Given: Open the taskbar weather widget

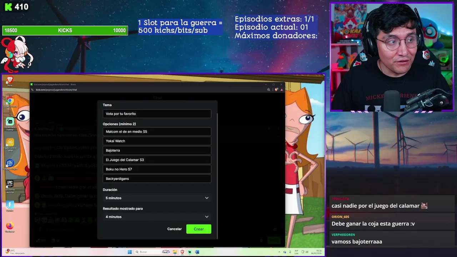Looking at the screenshot, I should [x=14, y=252].
